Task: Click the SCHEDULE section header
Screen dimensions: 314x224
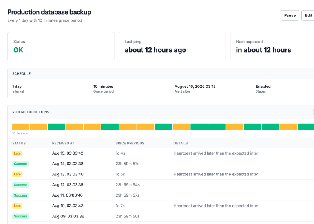Action: point(22,74)
